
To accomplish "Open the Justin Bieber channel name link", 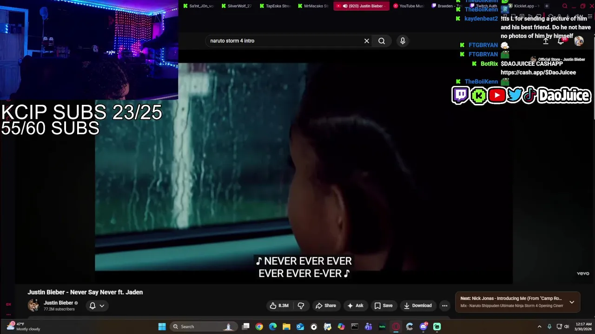I will coord(59,303).
